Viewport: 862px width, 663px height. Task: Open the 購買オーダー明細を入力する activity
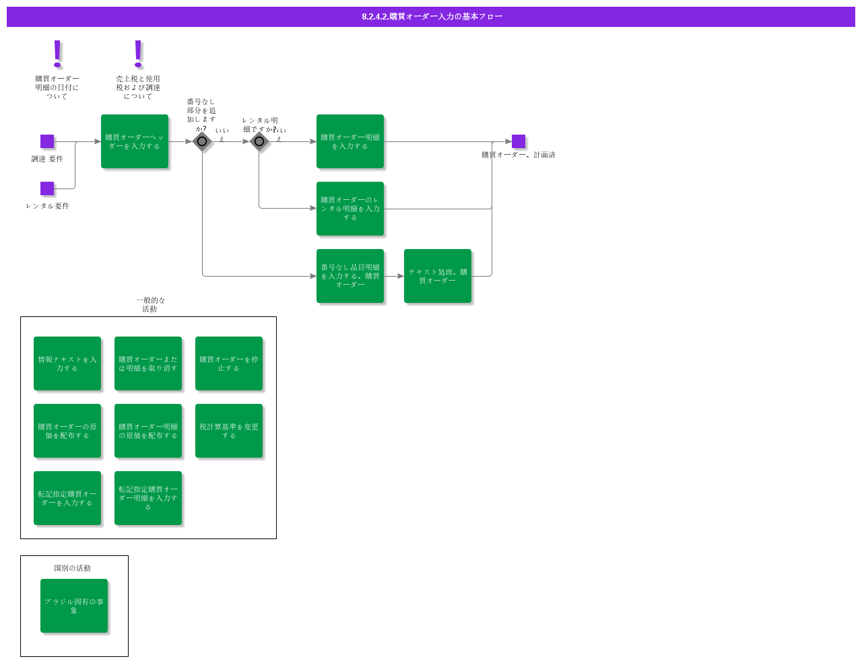[x=350, y=141]
